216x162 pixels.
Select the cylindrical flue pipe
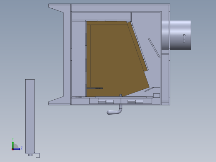[x=176, y=35]
